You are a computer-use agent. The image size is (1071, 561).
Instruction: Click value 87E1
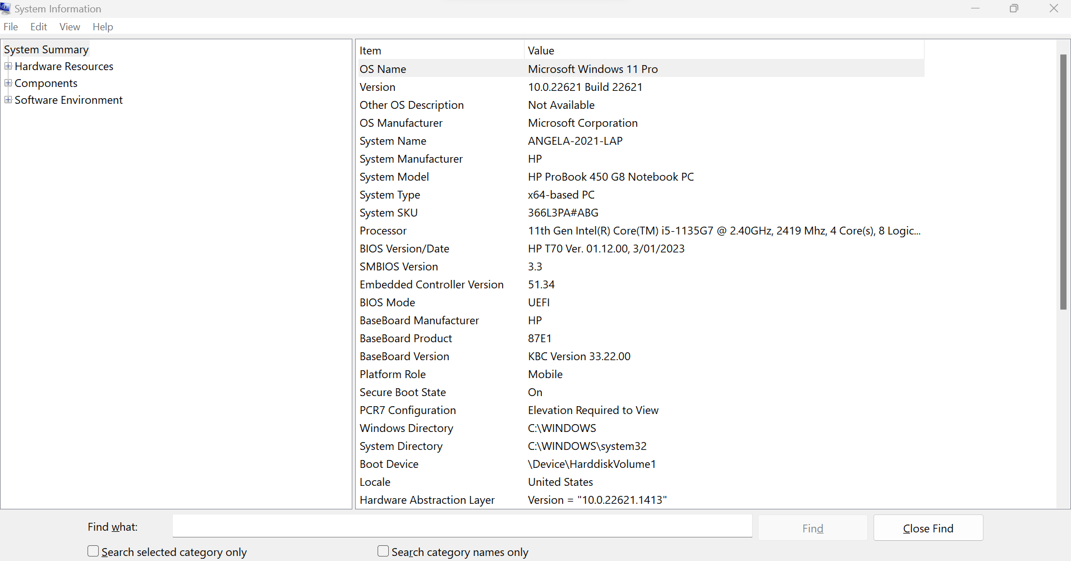point(540,338)
